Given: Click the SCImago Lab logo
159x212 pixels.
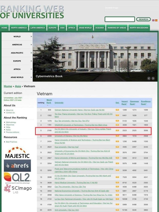Looking at the screenshot, I should click(18, 189).
